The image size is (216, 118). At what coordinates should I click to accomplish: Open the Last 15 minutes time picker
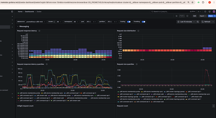point(186,22)
